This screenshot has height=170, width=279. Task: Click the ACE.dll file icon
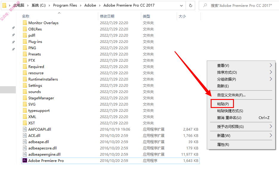(x=25, y=135)
